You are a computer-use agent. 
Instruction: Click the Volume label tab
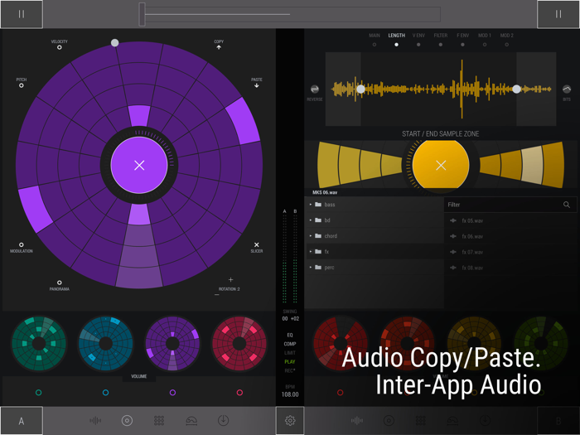[139, 376]
